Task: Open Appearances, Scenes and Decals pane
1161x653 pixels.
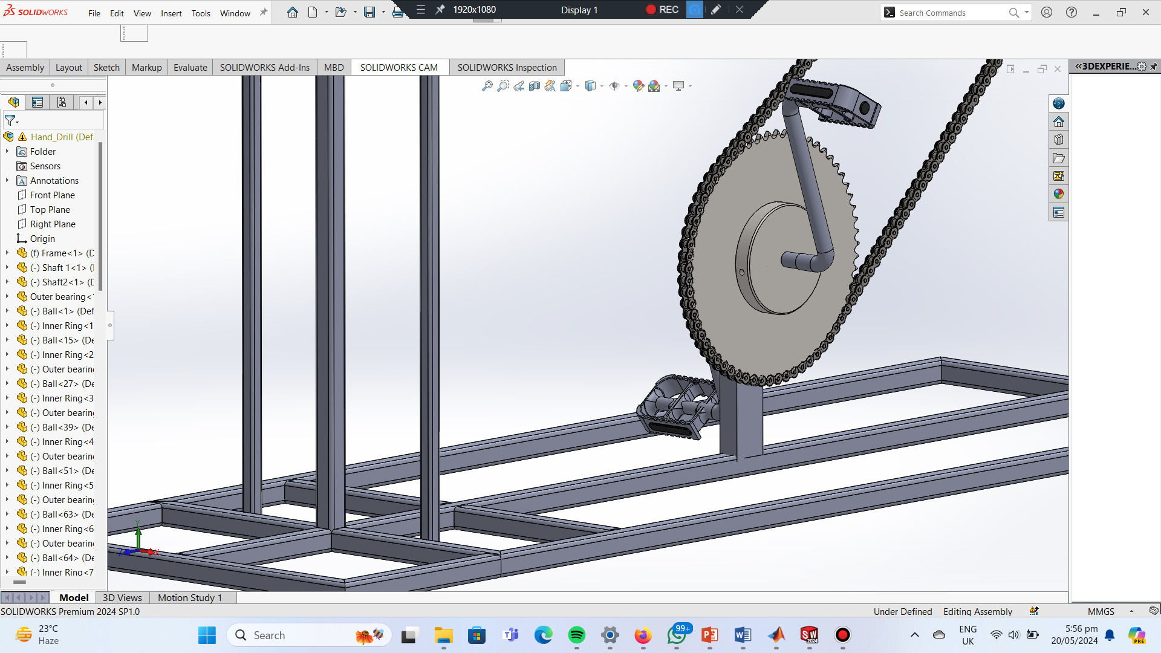Action: click(x=1058, y=194)
